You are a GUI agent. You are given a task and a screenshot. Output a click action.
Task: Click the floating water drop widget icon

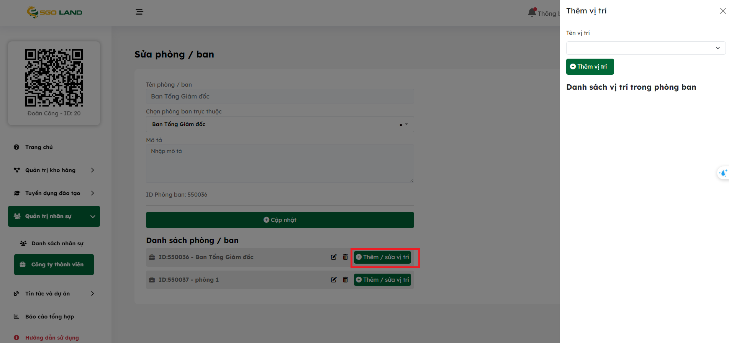[723, 173]
